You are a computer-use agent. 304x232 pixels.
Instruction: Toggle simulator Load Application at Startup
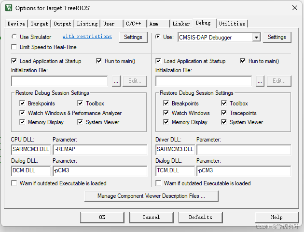point(14,61)
